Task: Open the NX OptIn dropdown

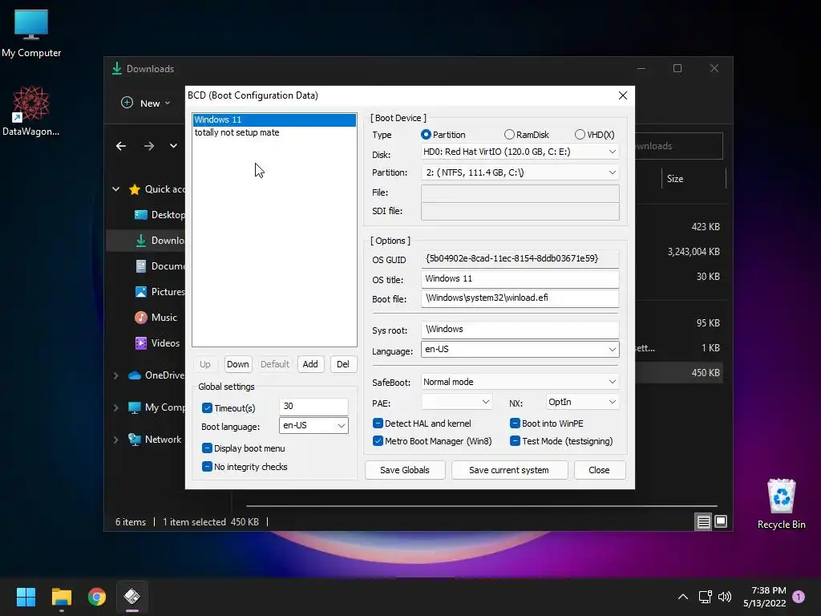Action: pos(582,402)
